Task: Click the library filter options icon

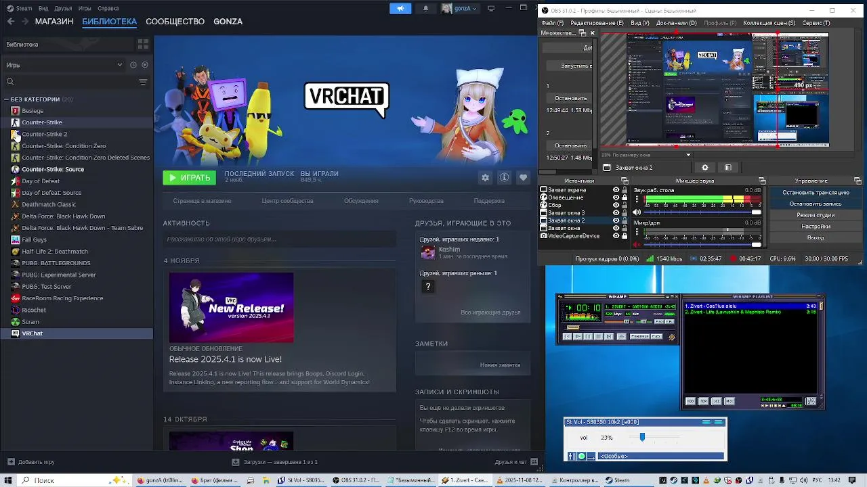Action: pos(143,82)
